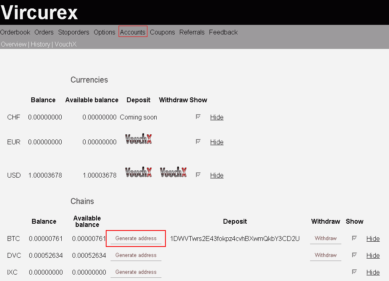Image resolution: width=389 pixels, height=281 pixels.
Task: Go to Stoporders page
Action: 74,32
